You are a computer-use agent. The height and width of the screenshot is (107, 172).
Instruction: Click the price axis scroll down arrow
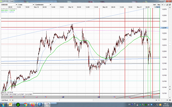[x=170, y=86]
